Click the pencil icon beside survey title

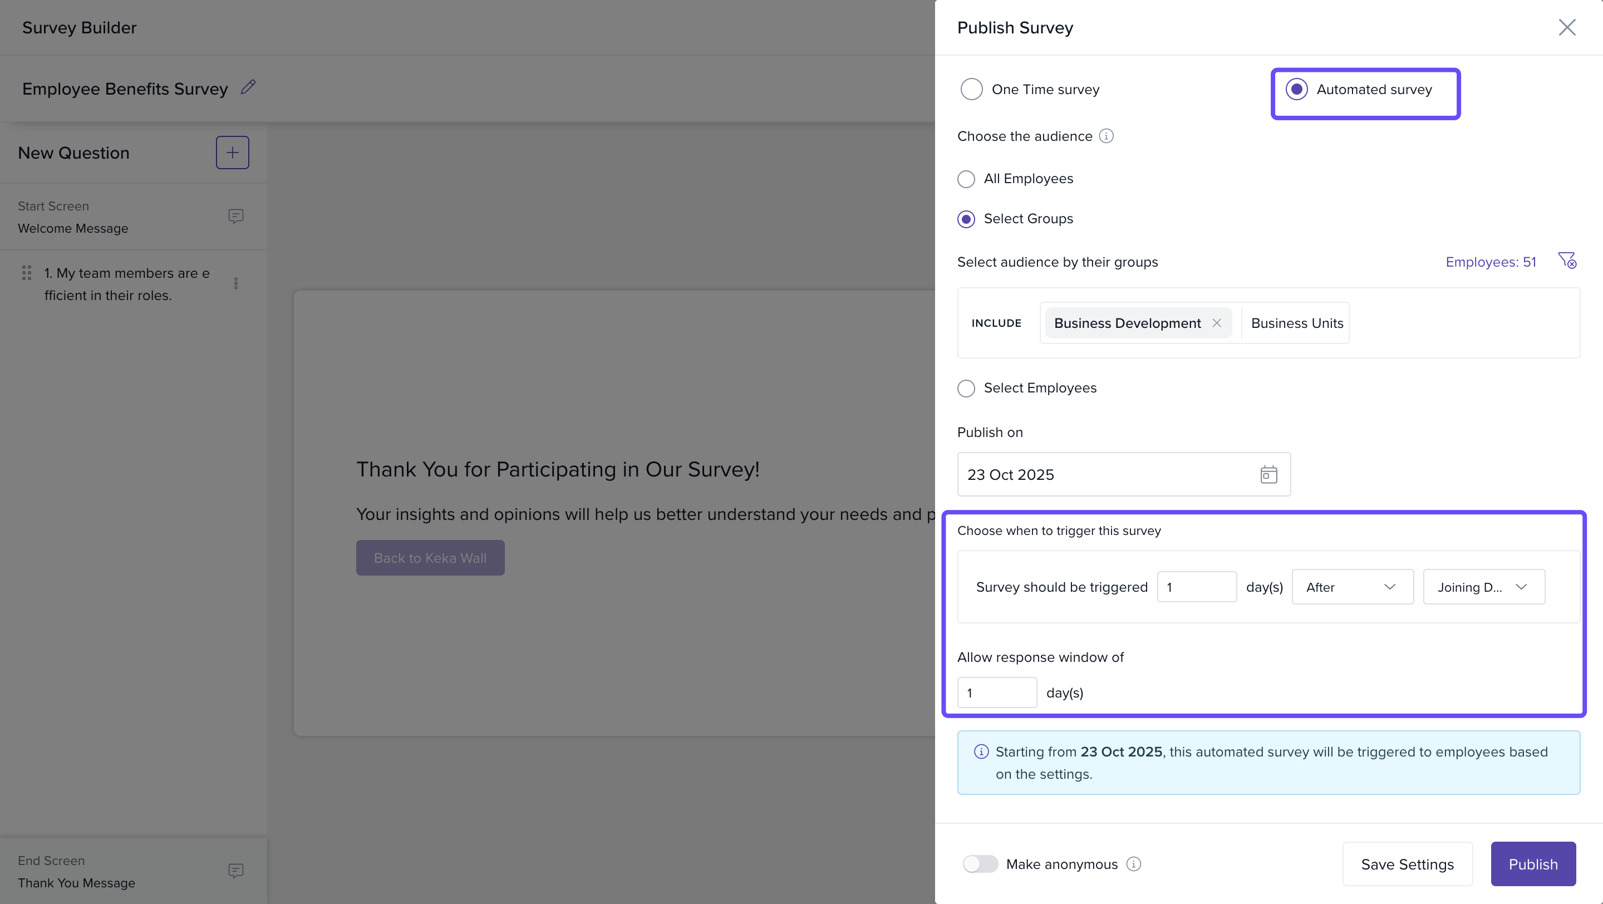[x=248, y=87]
